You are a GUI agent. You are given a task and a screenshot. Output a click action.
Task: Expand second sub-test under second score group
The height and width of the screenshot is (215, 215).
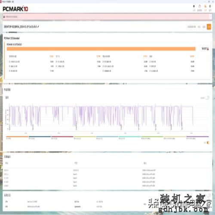[56, 66]
